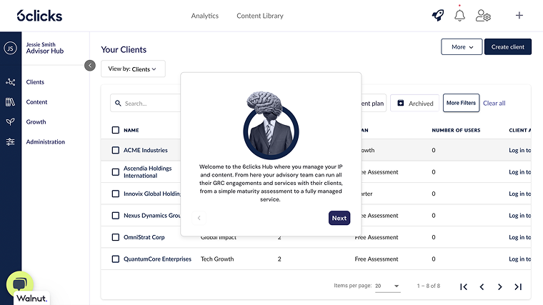
Task: Click the Content library books icon
Action: tap(11, 101)
